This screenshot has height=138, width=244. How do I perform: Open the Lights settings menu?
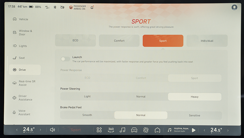pos(23,46)
